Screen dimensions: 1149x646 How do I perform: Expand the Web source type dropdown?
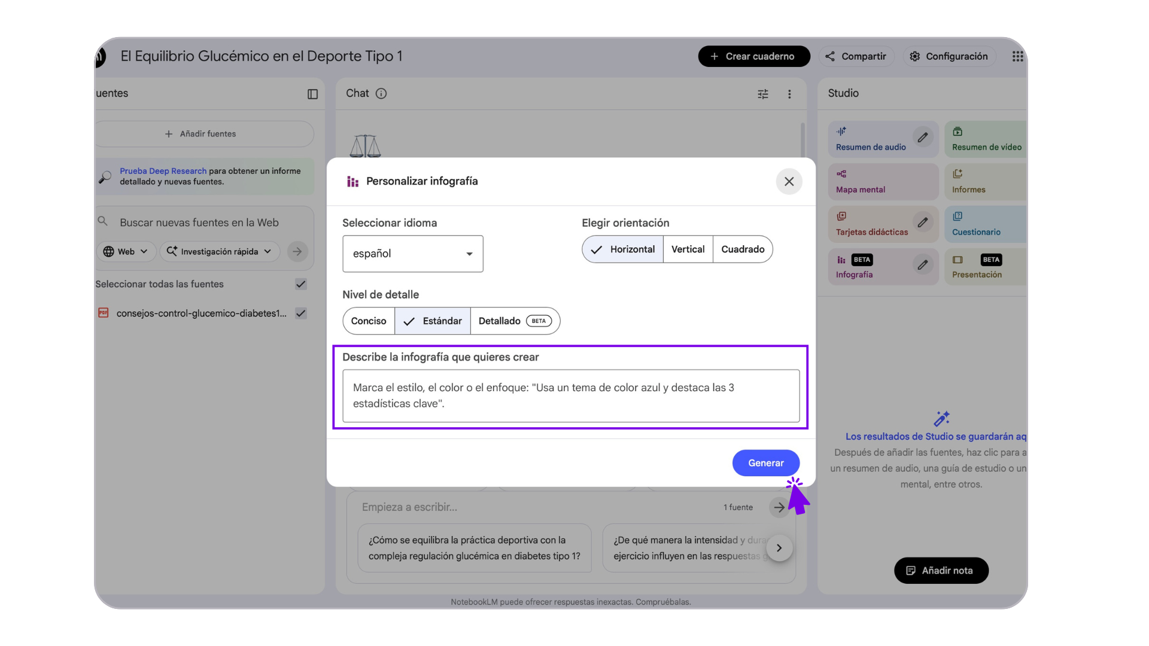click(126, 252)
